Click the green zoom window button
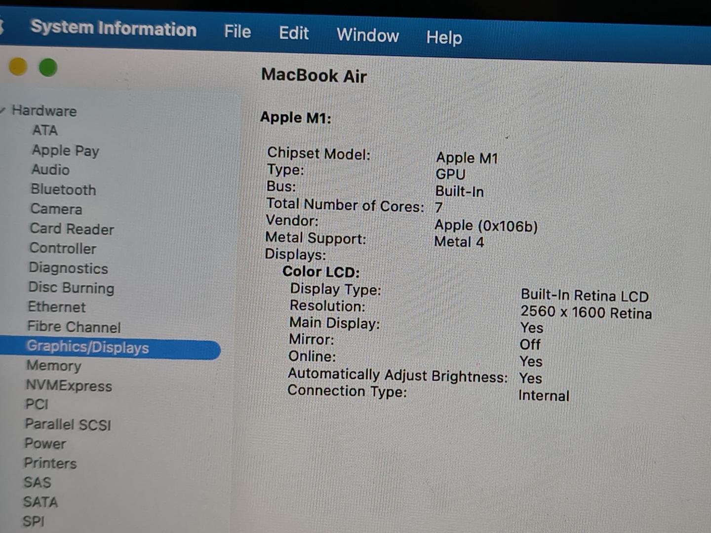The height and width of the screenshot is (533, 711). point(48,68)
